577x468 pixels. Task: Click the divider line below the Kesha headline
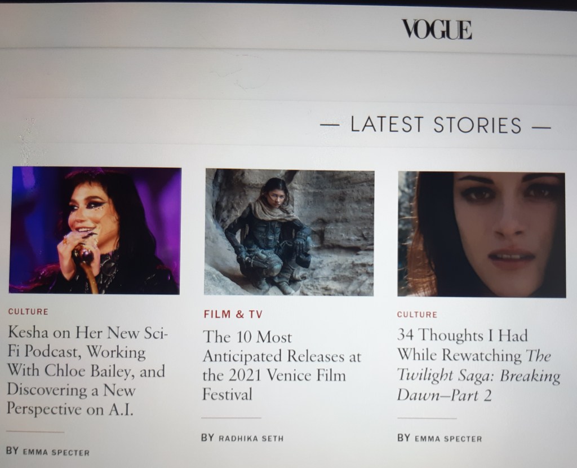click(35, 431)
